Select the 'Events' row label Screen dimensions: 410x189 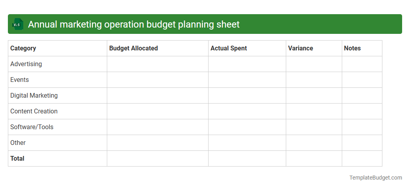pyautogui.click(x=19, y=80)
